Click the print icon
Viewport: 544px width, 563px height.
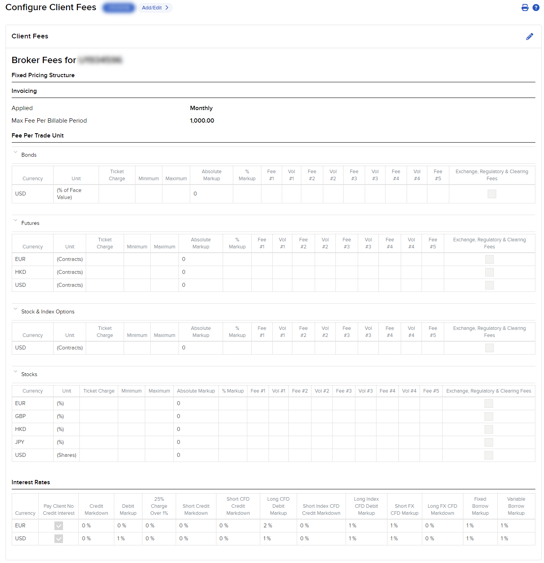point(525,8)
